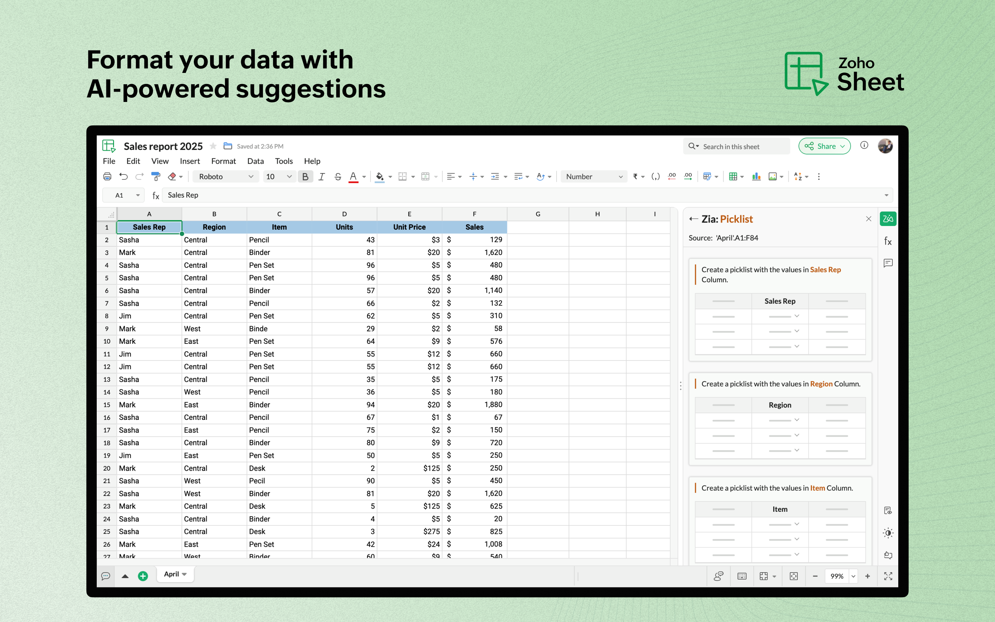The width and height of the screenshot is (995, 622).
Task: Select the functions fx icon in right sidebar
Action: [888, 241]
